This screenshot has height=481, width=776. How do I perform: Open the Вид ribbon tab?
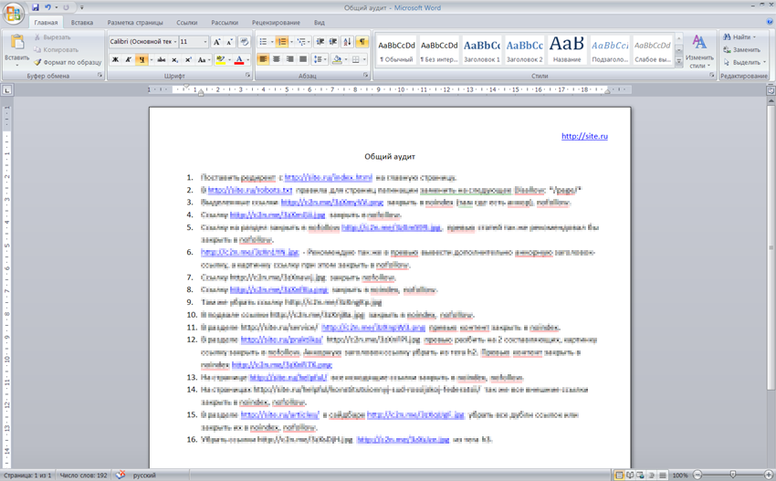point(320,23)
